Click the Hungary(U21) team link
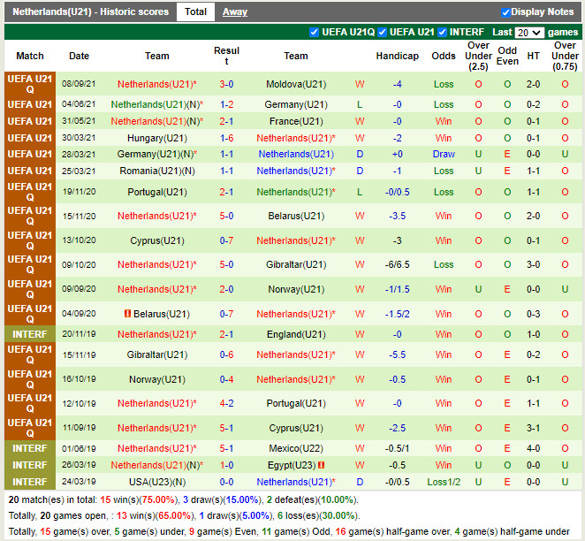Screen dimensions: 585x541 point(157,139)
